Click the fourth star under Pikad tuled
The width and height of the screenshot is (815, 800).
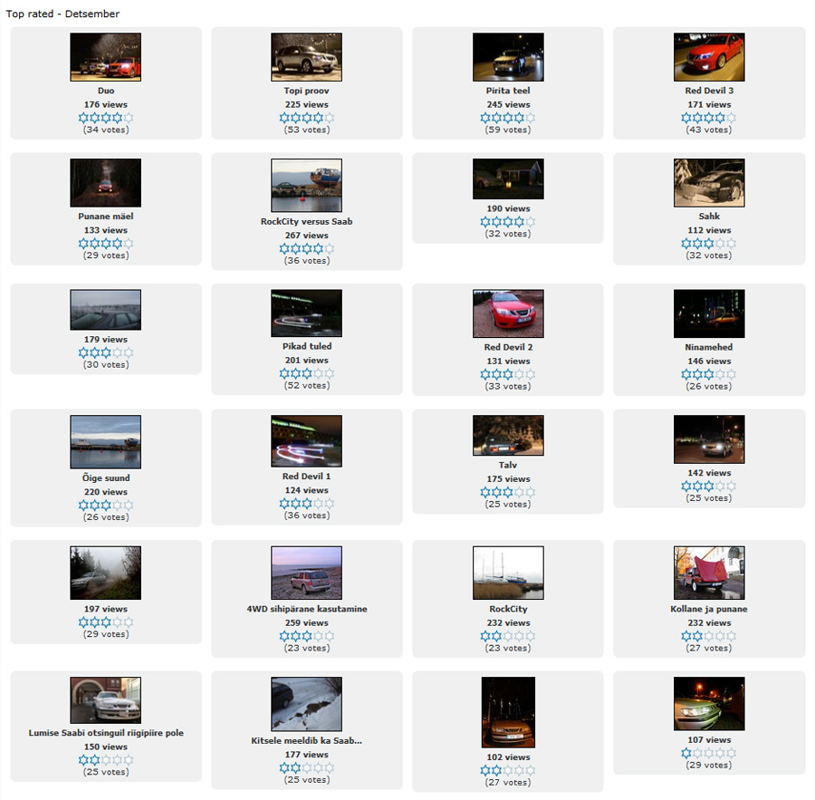pyautogui.click(x=318, y=373)
